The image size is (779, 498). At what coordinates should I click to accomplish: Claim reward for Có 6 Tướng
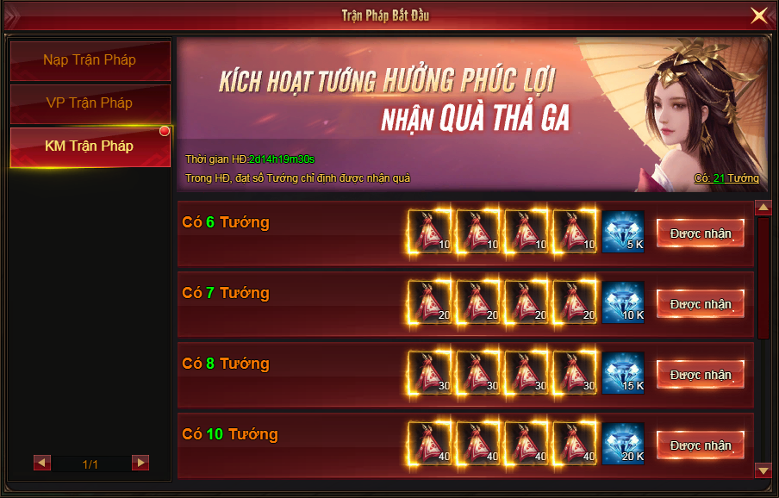[x=701, y=233]
